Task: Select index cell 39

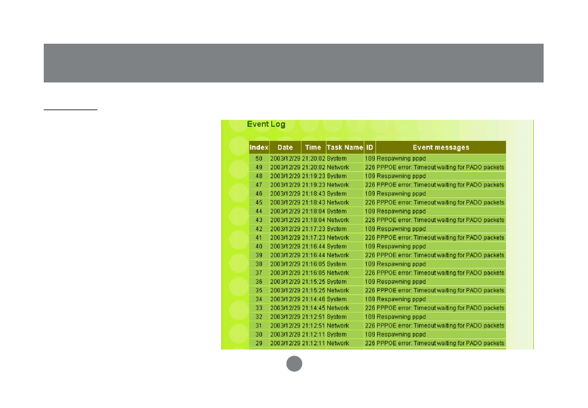Action: pos(259,255)
